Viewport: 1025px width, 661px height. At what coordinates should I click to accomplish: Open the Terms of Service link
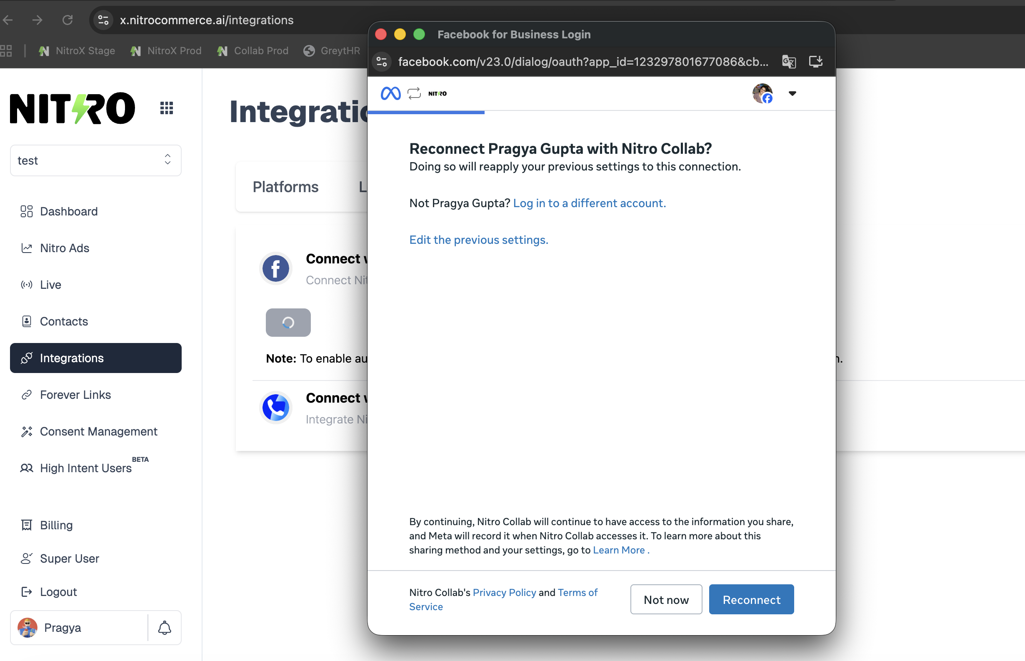tap(503, 599)
